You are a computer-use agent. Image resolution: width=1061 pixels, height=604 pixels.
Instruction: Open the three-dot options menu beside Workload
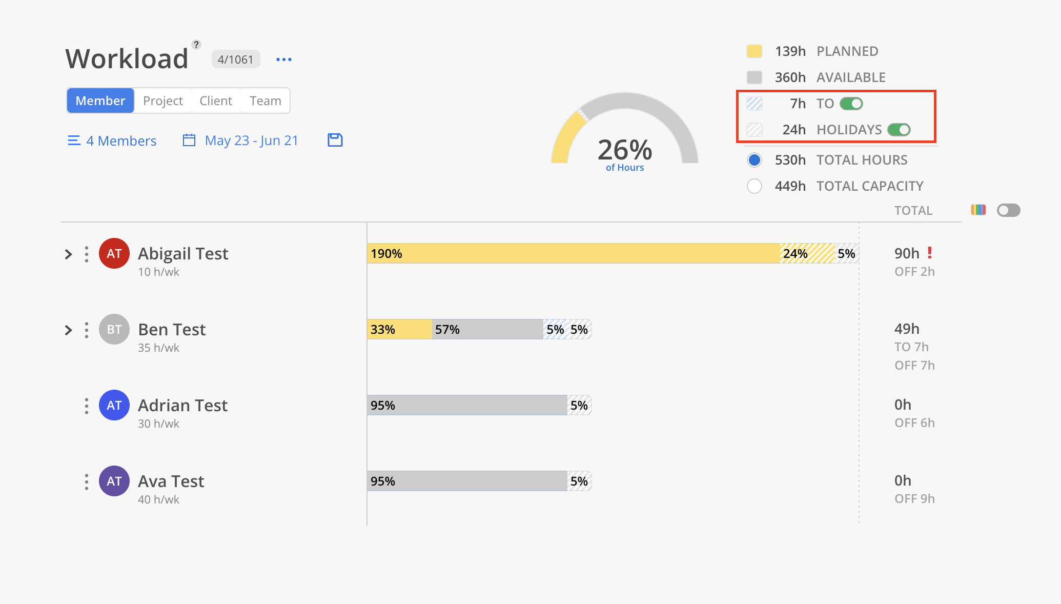pyautogui.click(x=284, y=59)
